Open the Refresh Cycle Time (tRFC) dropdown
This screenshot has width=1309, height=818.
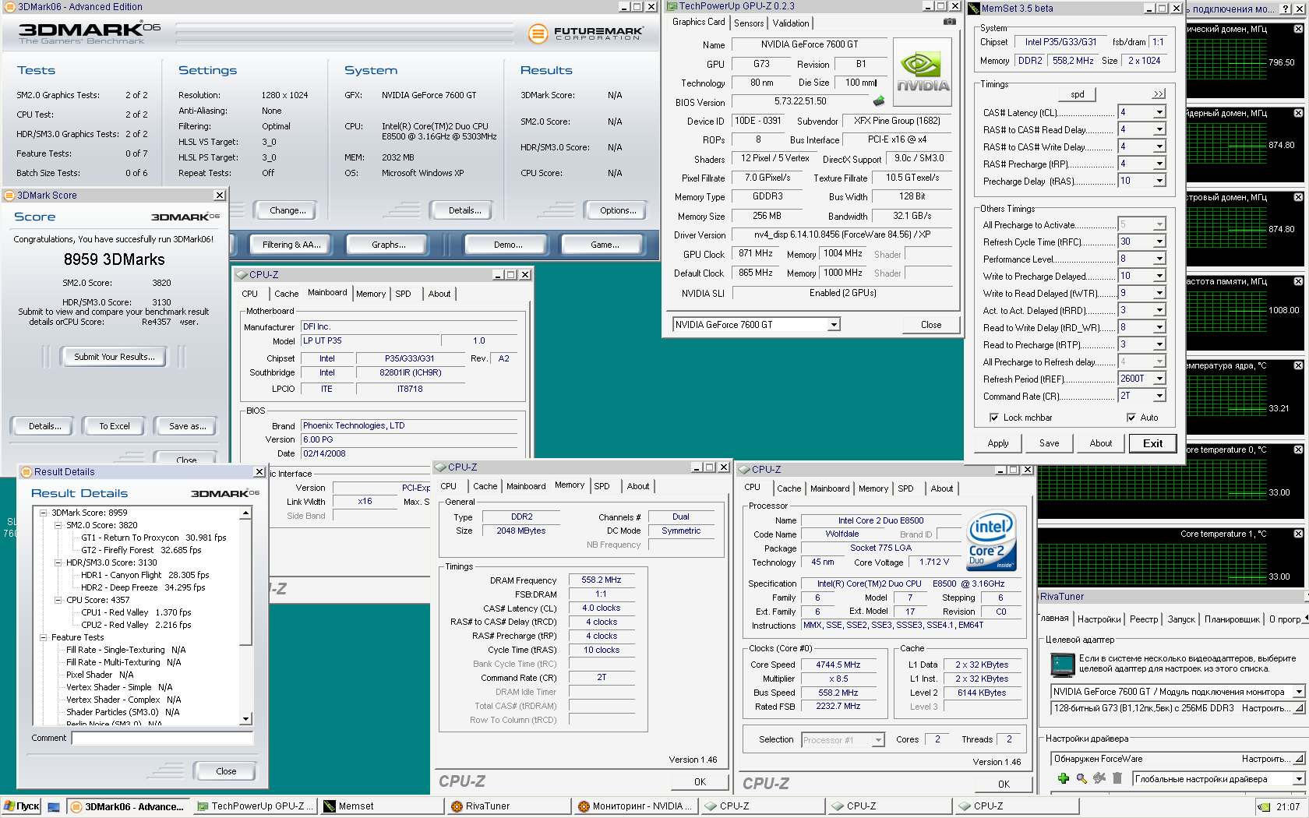[1159, 242]
